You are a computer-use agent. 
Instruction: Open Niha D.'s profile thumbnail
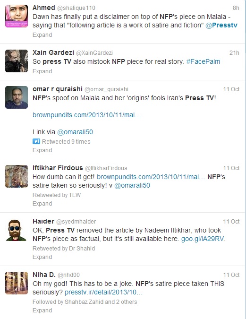point(17,283)
